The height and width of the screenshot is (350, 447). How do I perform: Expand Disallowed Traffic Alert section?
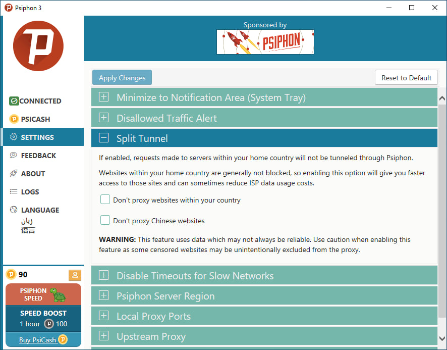tap(264, 118)
